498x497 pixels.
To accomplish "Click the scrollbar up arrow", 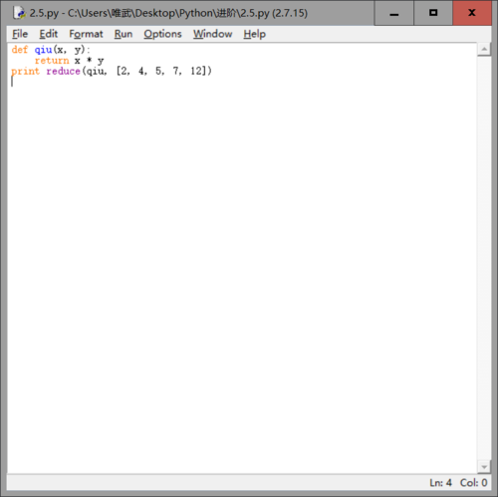I will 484,50.
